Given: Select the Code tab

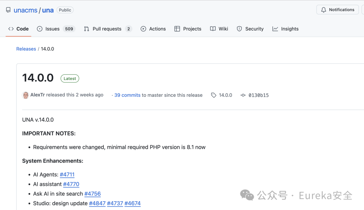Looking at the screenshot, I should click(x=18, y=29).
